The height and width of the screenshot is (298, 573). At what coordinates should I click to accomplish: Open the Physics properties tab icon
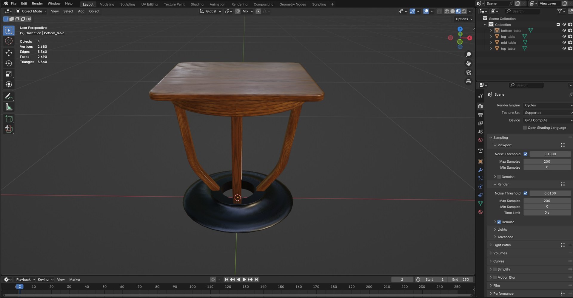[480, 187]
